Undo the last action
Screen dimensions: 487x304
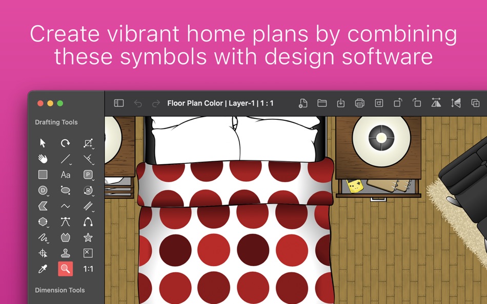[x=137, y=102]
